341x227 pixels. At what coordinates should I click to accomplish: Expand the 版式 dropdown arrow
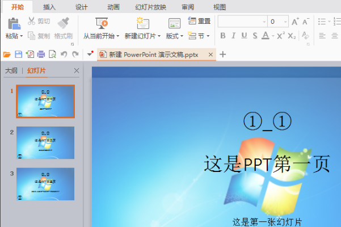pos(182,36)
